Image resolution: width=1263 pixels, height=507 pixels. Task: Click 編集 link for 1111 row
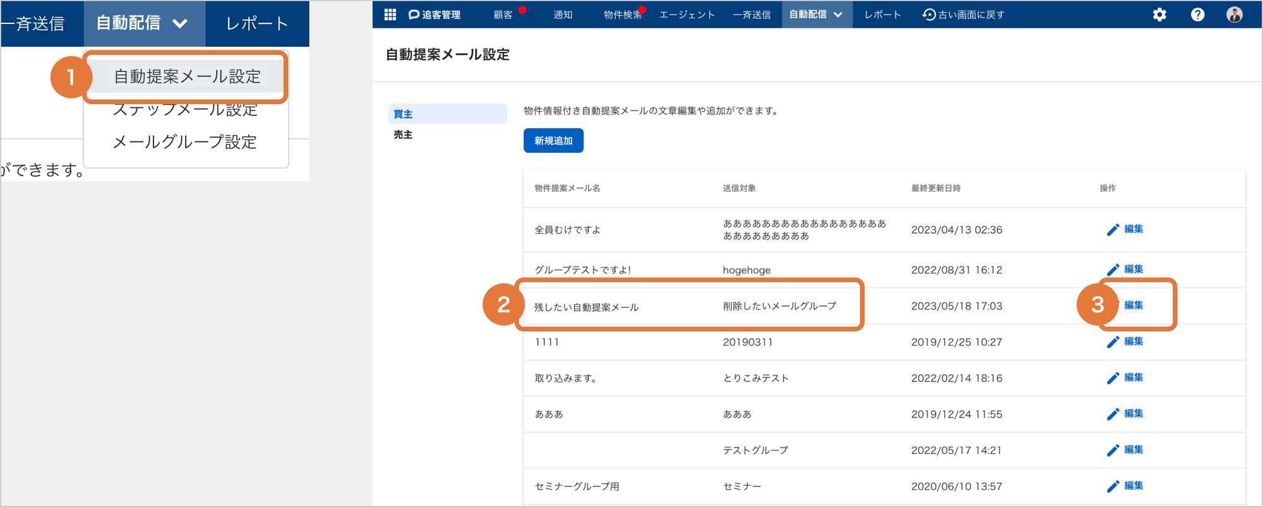coord(1134,342)
